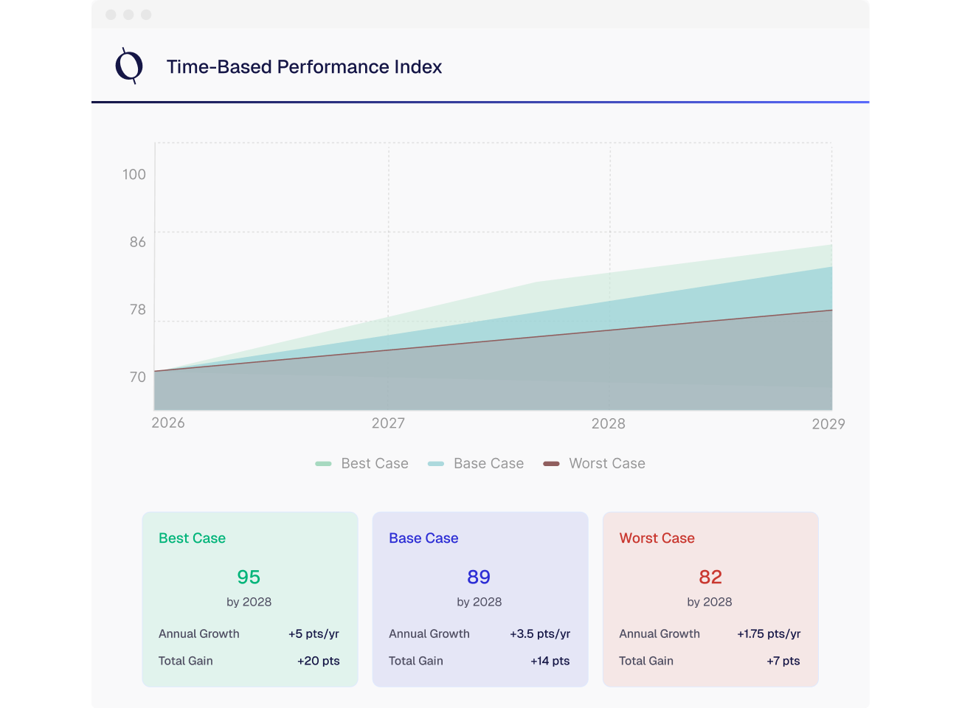Toggle the Base Case legend swatch
Image resolution: width=959 pixels, height=708 pixels.
pyautogui.click(x=436, y=464)
